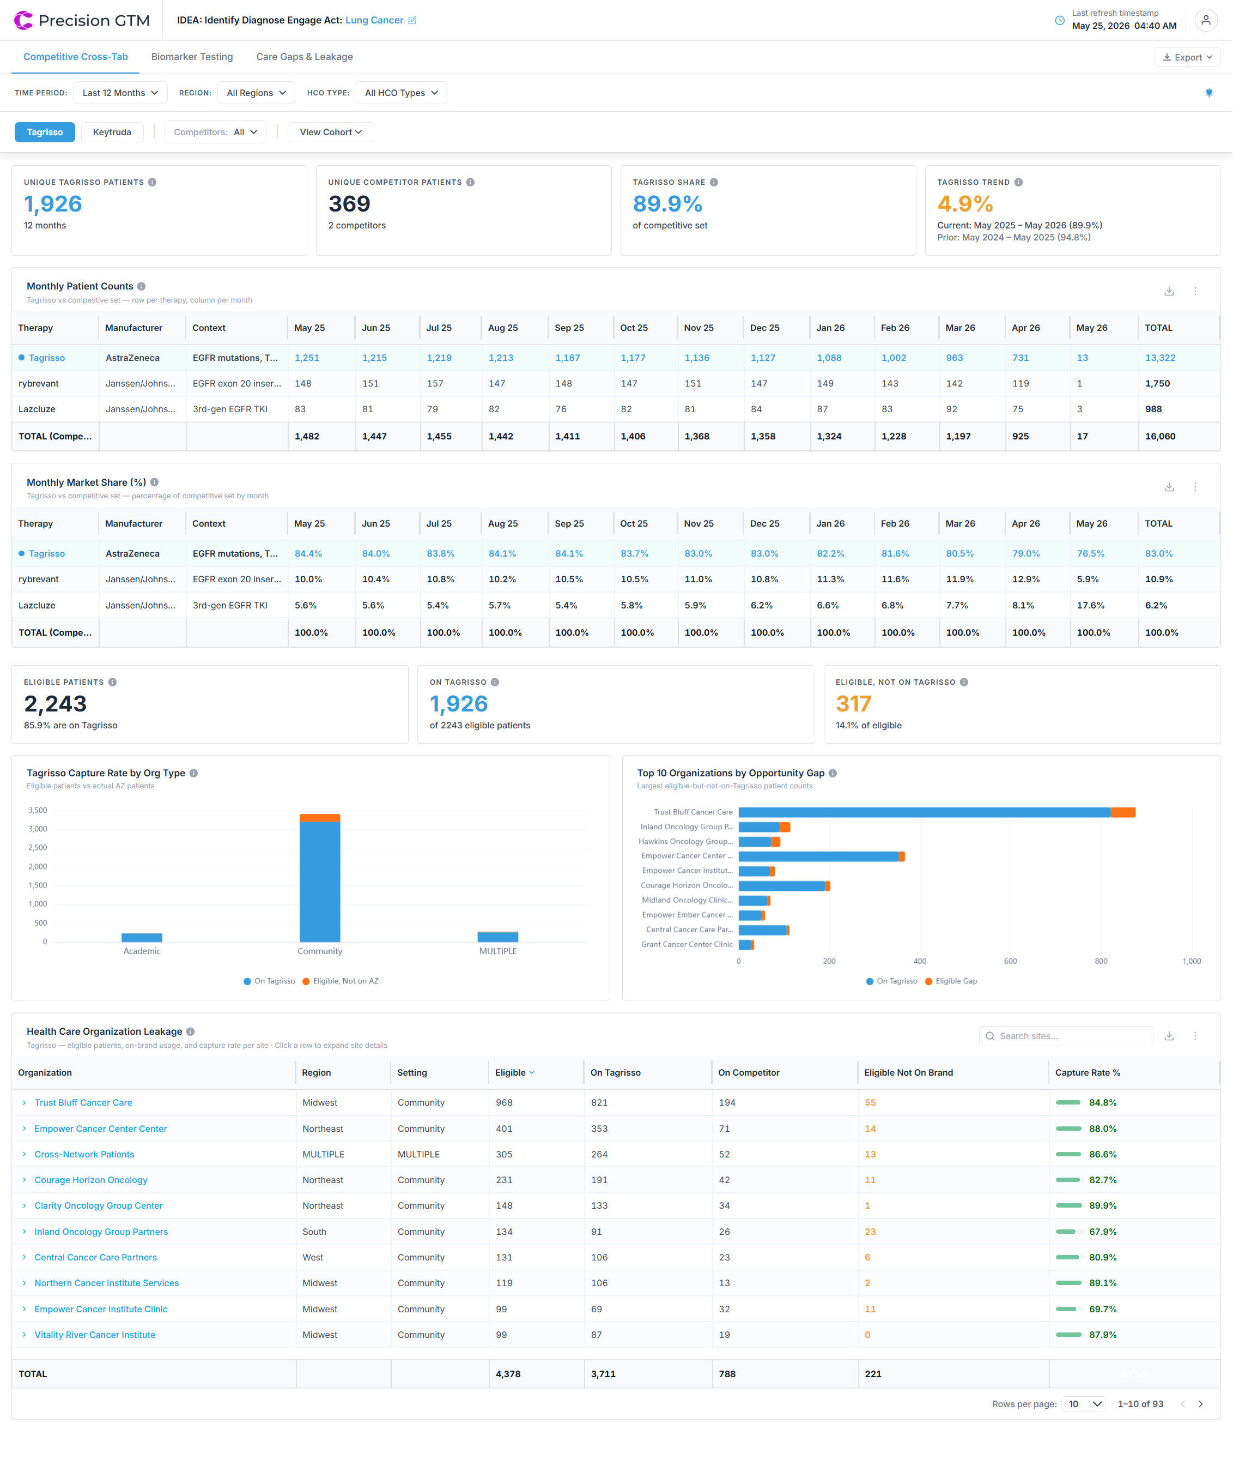1233x1484 pixels.
Task: Open the Time Period Last 12 Months dropdown
Action: (121, 93)
